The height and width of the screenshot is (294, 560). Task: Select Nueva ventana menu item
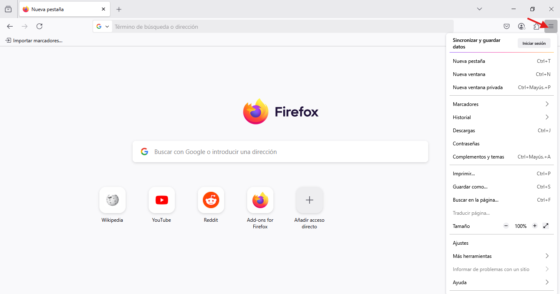[x=502, y=74]
